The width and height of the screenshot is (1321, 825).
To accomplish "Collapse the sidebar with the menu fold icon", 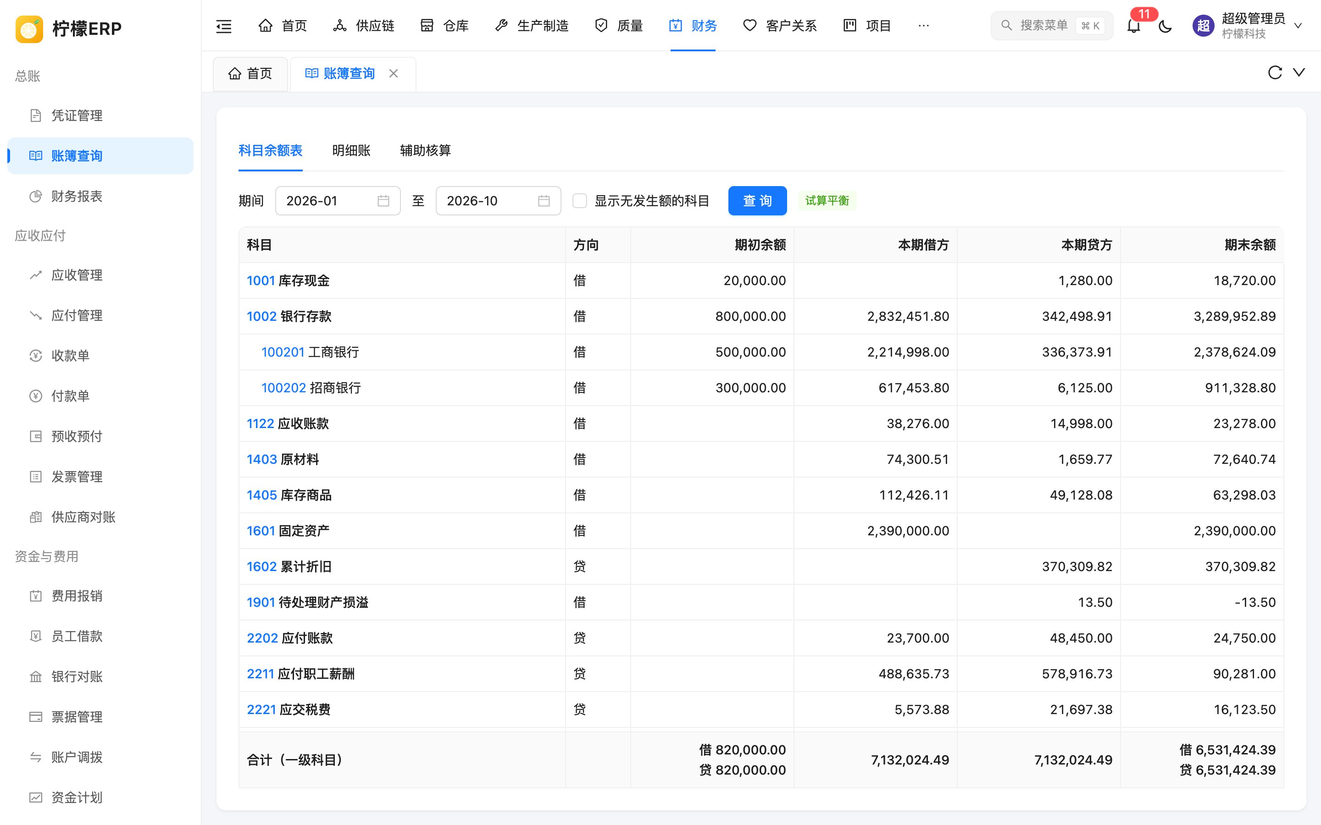I will 224,26.
